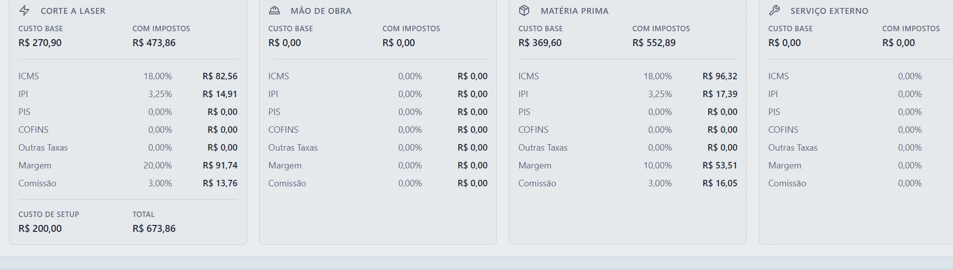Click Mão de Obra COFINS row label
Viewport: 953px width, 270px height.
(x=283, y=130)
